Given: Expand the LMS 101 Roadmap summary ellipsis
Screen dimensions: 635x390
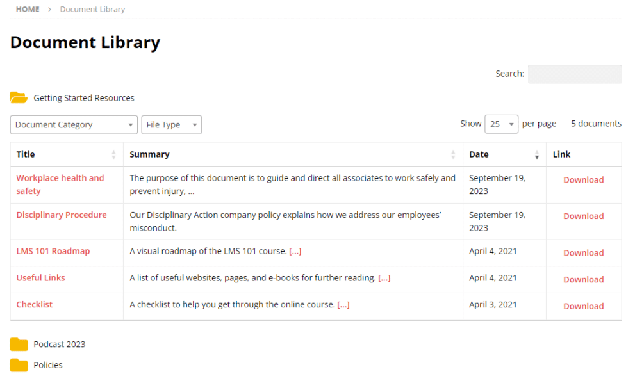Looking at the screenshot, I should [295, 251].
